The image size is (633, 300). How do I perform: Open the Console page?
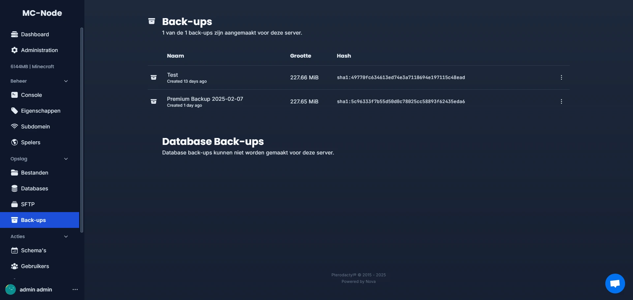click(x=31, y=95)
